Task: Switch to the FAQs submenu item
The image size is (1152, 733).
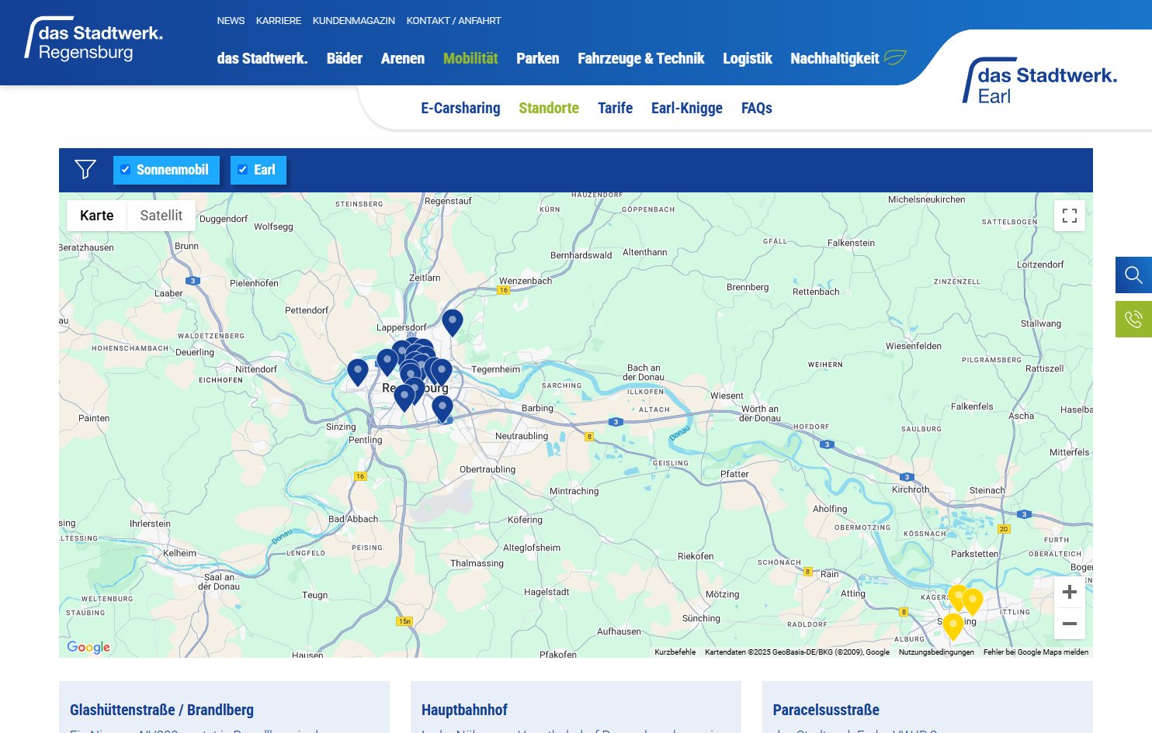Action: pos(756,108)
